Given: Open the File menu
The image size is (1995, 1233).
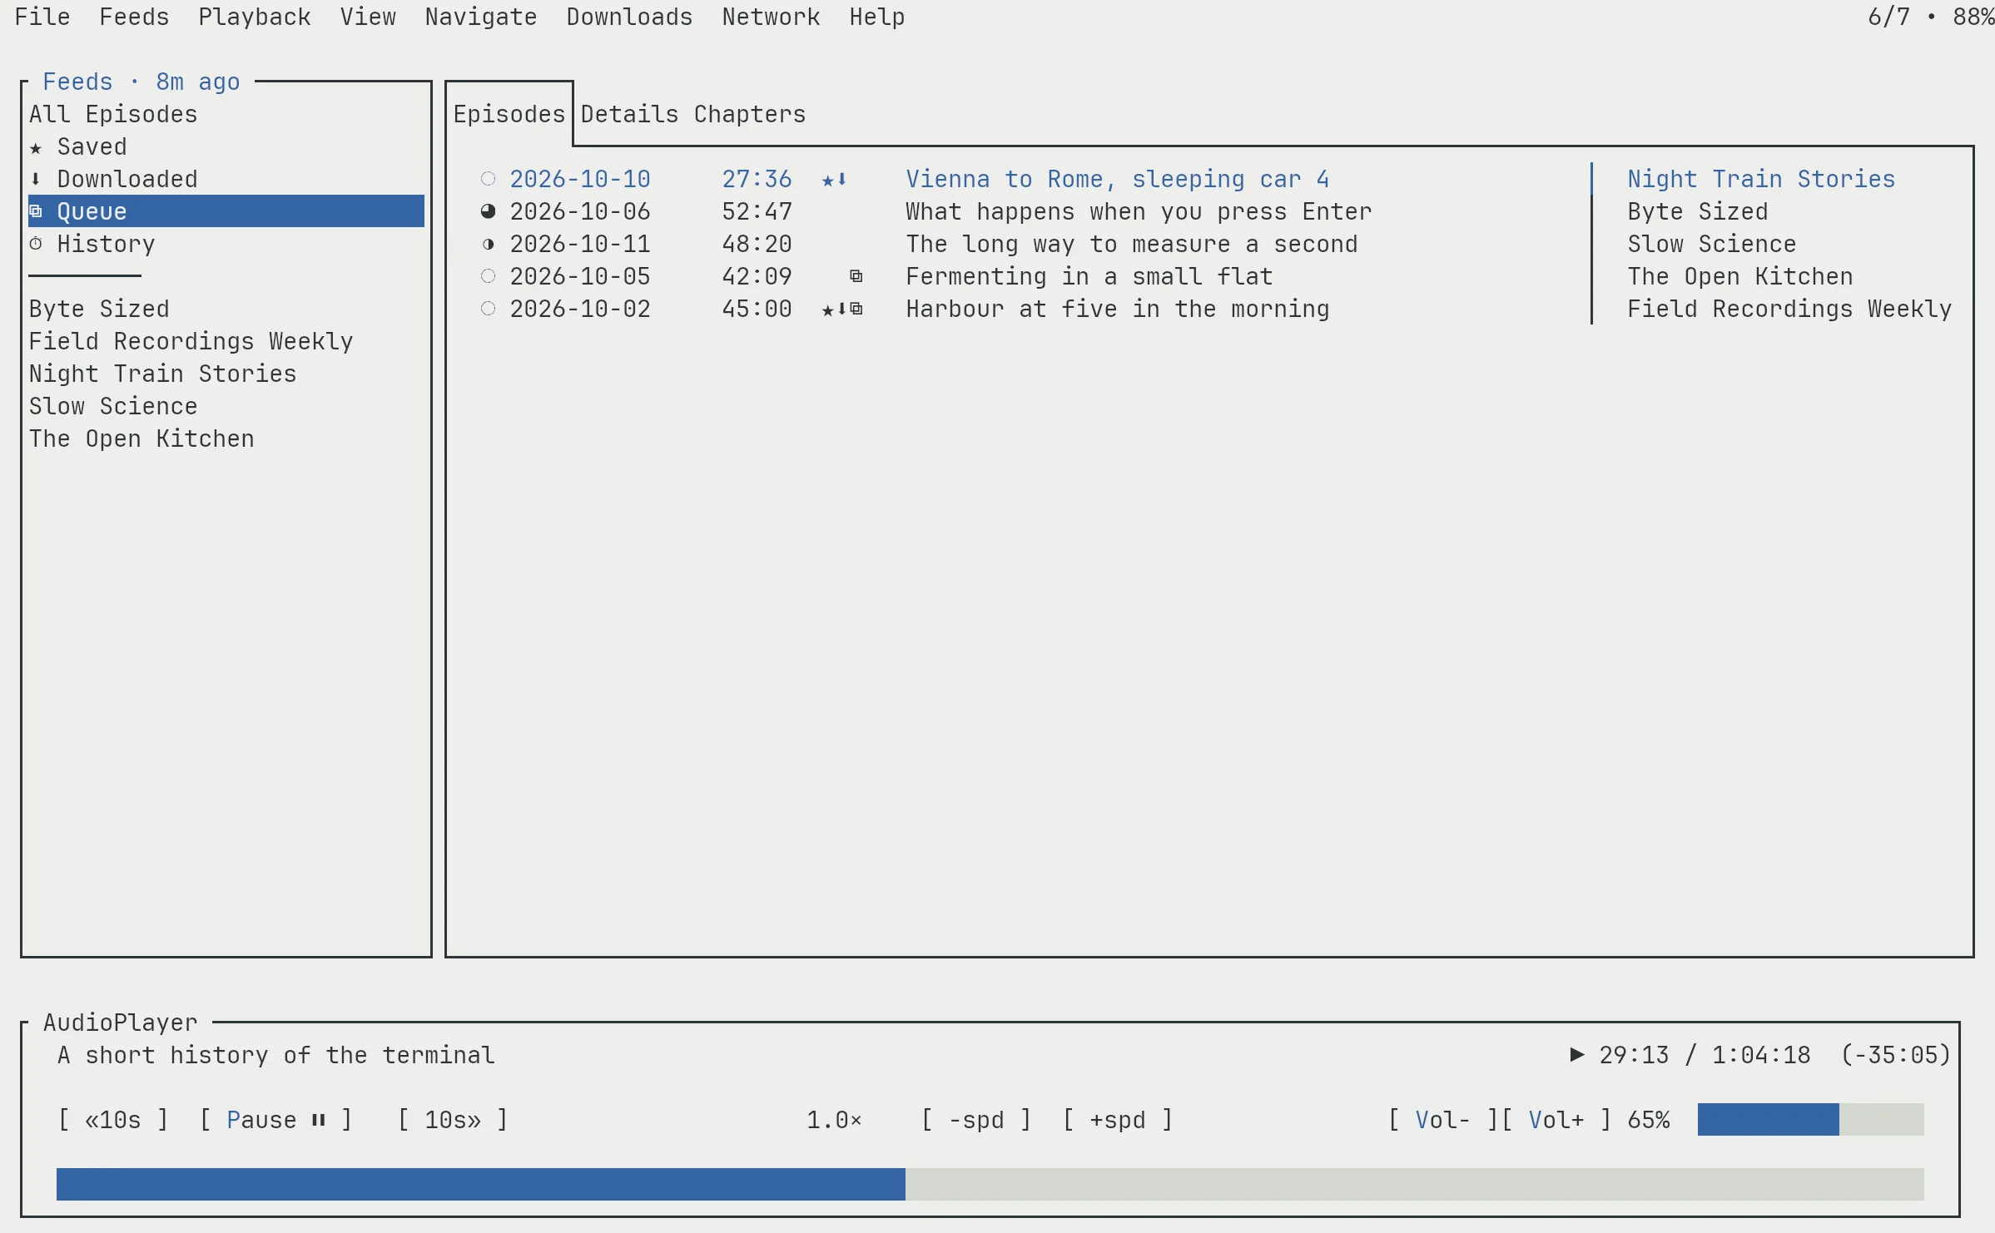Looking at the screenshot, I should (x=42, y=17).
